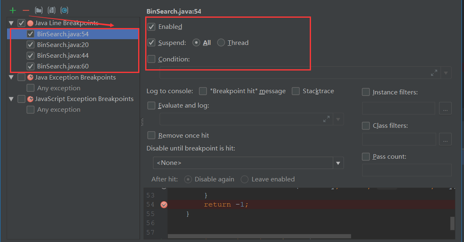Enable the Condition checkbox
The image size is (464, 242).
click(151, 59)
